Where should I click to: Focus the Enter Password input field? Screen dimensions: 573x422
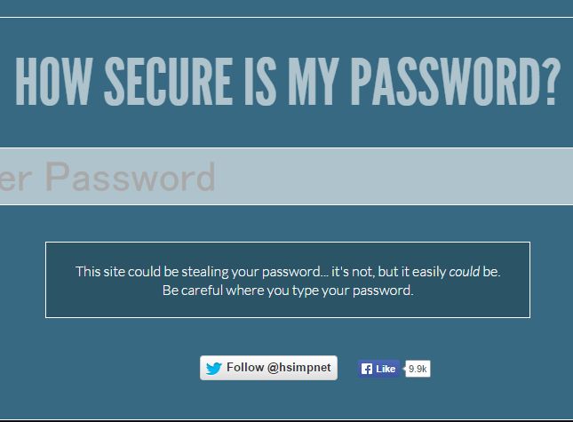click(x=286, y=177)
